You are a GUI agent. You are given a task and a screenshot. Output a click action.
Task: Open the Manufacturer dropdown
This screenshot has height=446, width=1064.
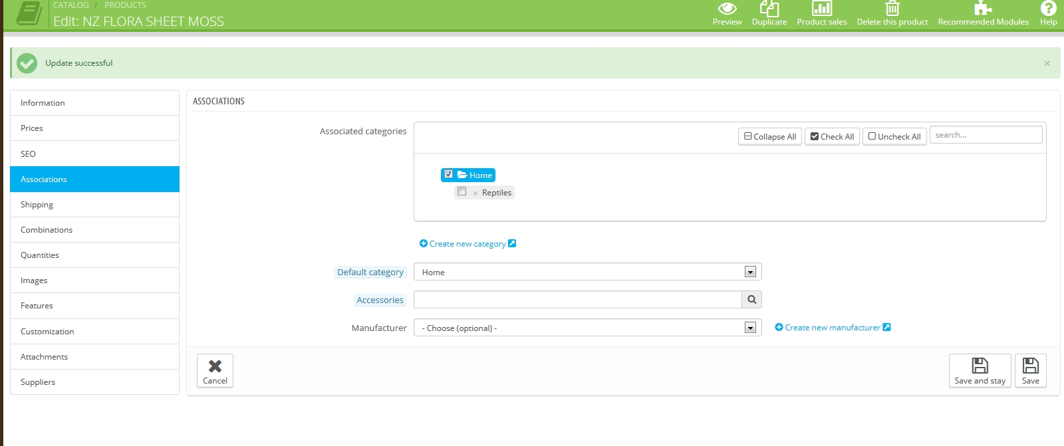(588, 328)
